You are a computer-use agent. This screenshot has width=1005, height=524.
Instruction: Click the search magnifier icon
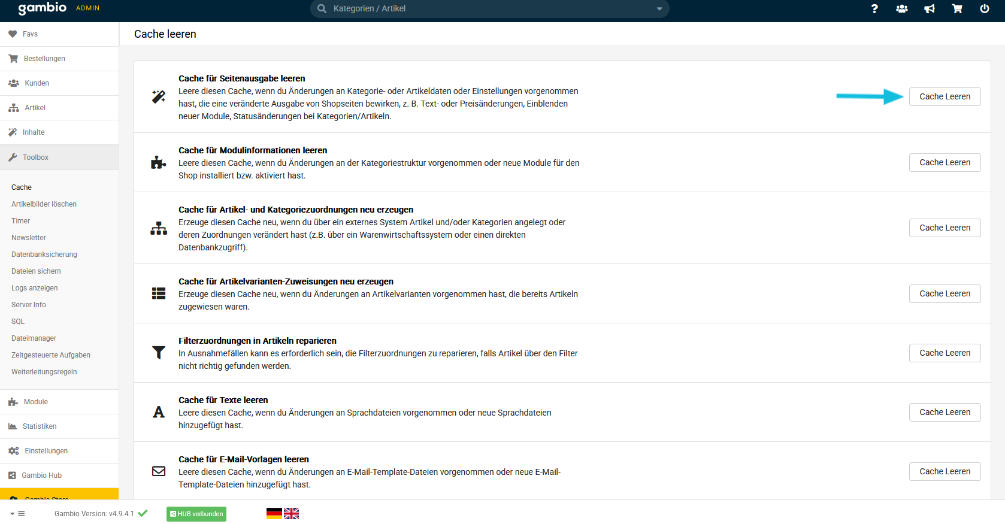click(x=322, y=8)
